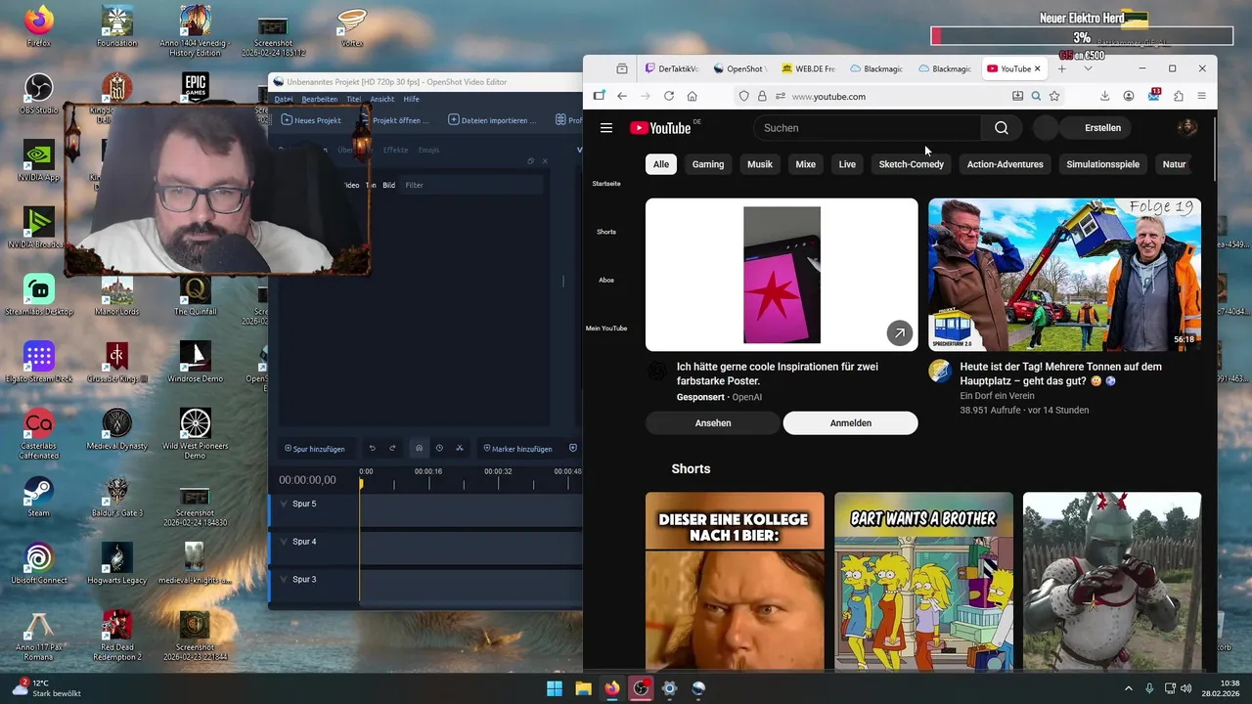
Task: Open File Explorer from taskbar
Action: click(583, 688)
